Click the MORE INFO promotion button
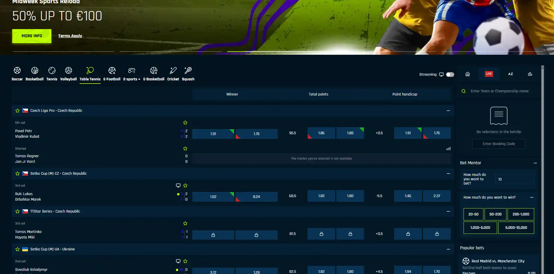Screen dimensions: 554x274 (x=32, y=36)
